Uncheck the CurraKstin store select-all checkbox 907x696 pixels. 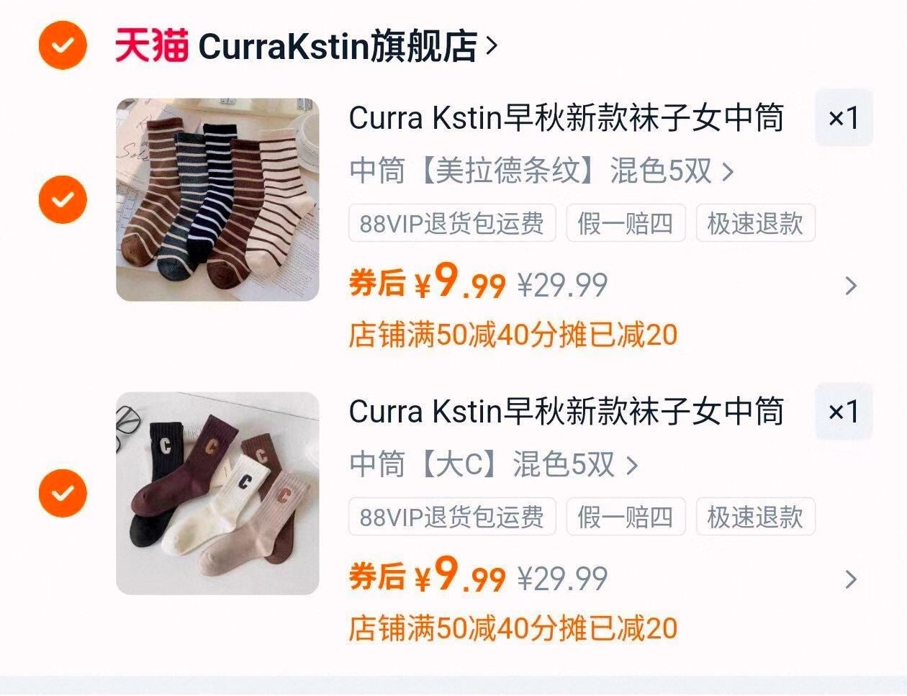(63, 45)
